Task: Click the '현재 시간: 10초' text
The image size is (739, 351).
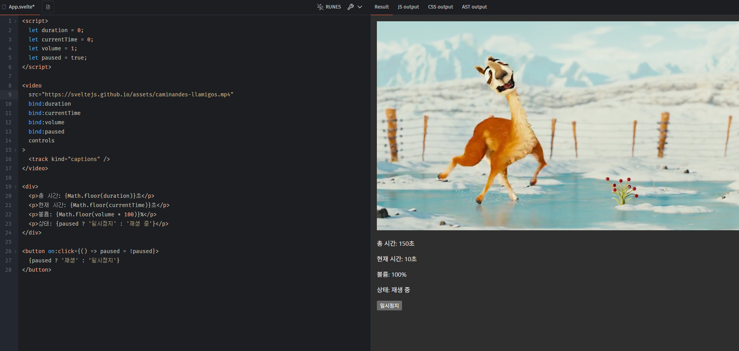Action: pos(397,259)
